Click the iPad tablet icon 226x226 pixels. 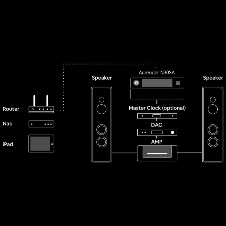(x=41, y=144)
